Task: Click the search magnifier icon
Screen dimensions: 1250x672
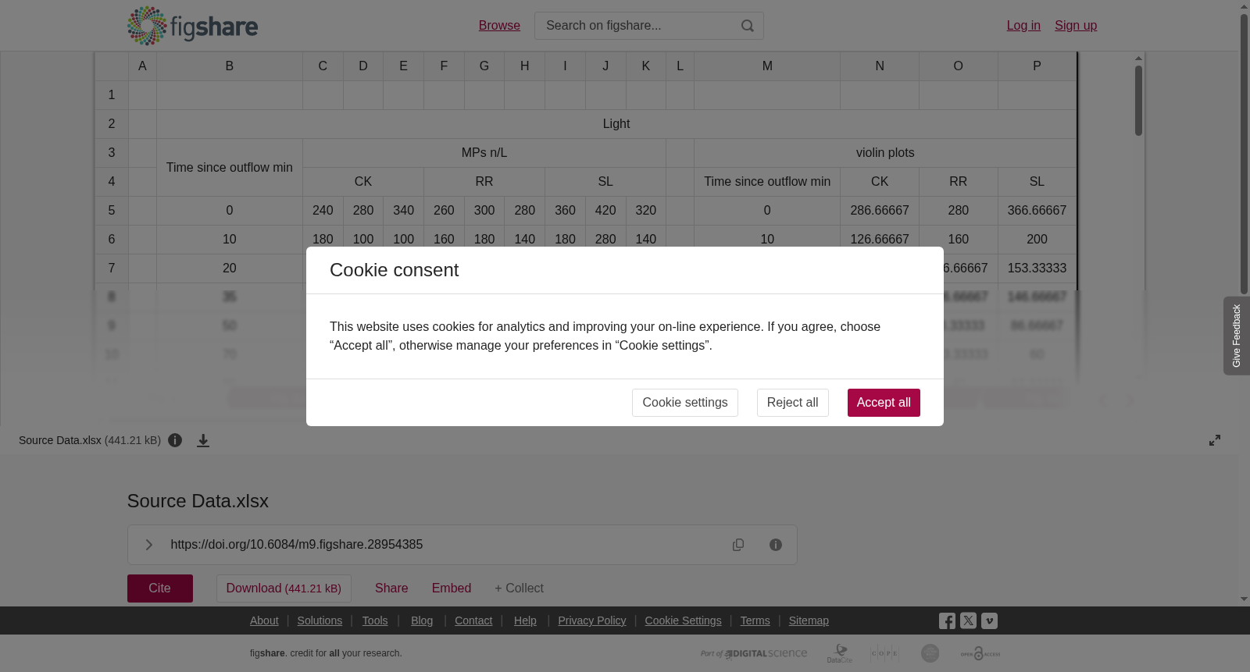Action: click(748, 26)
